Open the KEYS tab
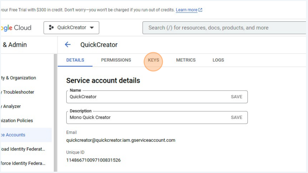The width and height of the screenshot is (308, 173). (x=153, y=60)
